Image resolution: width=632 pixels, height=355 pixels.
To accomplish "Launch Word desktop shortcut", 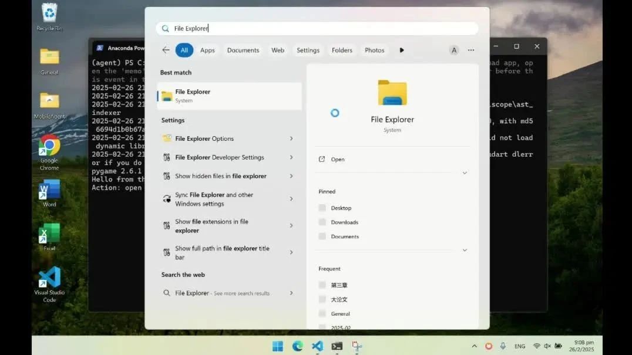I will 49,193.
